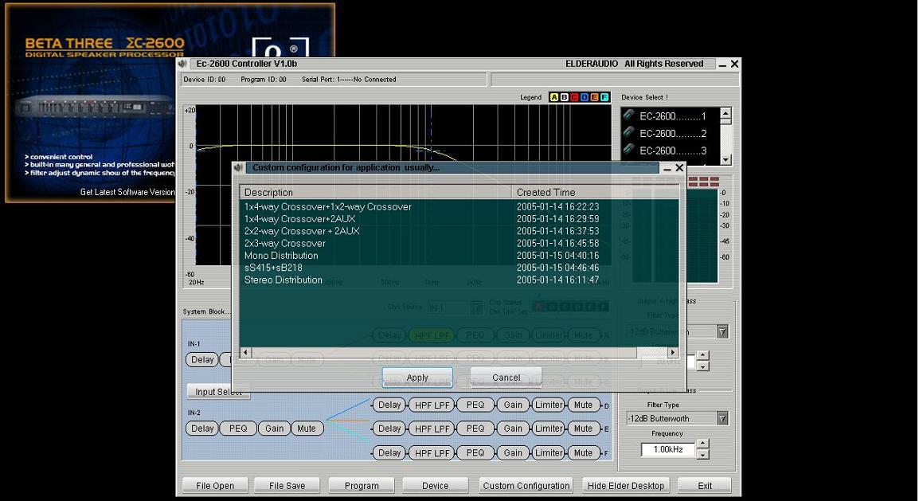Expand the High Pass Filter Type dropdown arrow
The image size is (919, 501).
722,331
